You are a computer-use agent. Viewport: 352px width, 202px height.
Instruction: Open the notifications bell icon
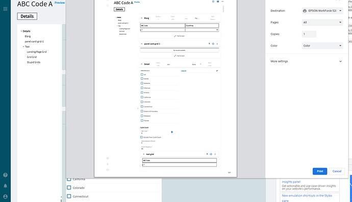[6, 186]
